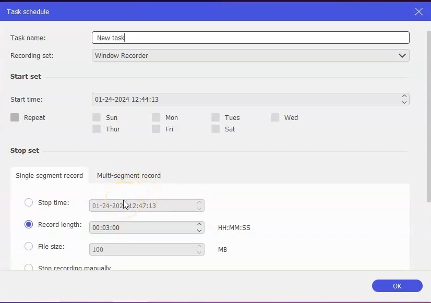Decrease Stop time with down arrow
Image resolution: width=431 pixels, height=303 pixels.
click(199, 209)
